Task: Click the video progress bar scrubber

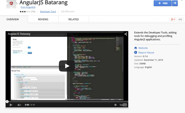Action: (7, 101)
